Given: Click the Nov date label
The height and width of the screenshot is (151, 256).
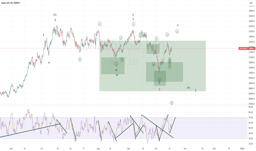Looking at the screenshot, I should tap(185, 149).
